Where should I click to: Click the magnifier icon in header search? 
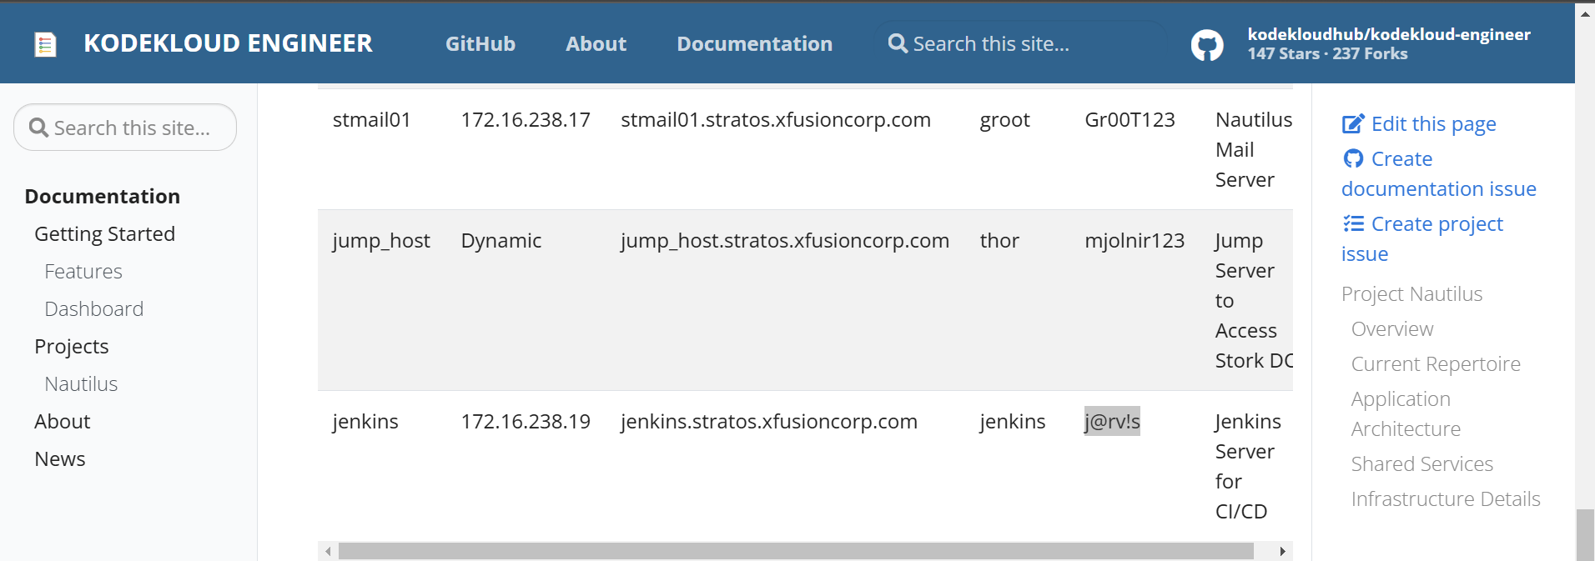coord(898,43)
